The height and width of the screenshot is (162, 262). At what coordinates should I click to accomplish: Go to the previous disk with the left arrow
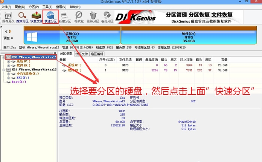tap(6, 31)
